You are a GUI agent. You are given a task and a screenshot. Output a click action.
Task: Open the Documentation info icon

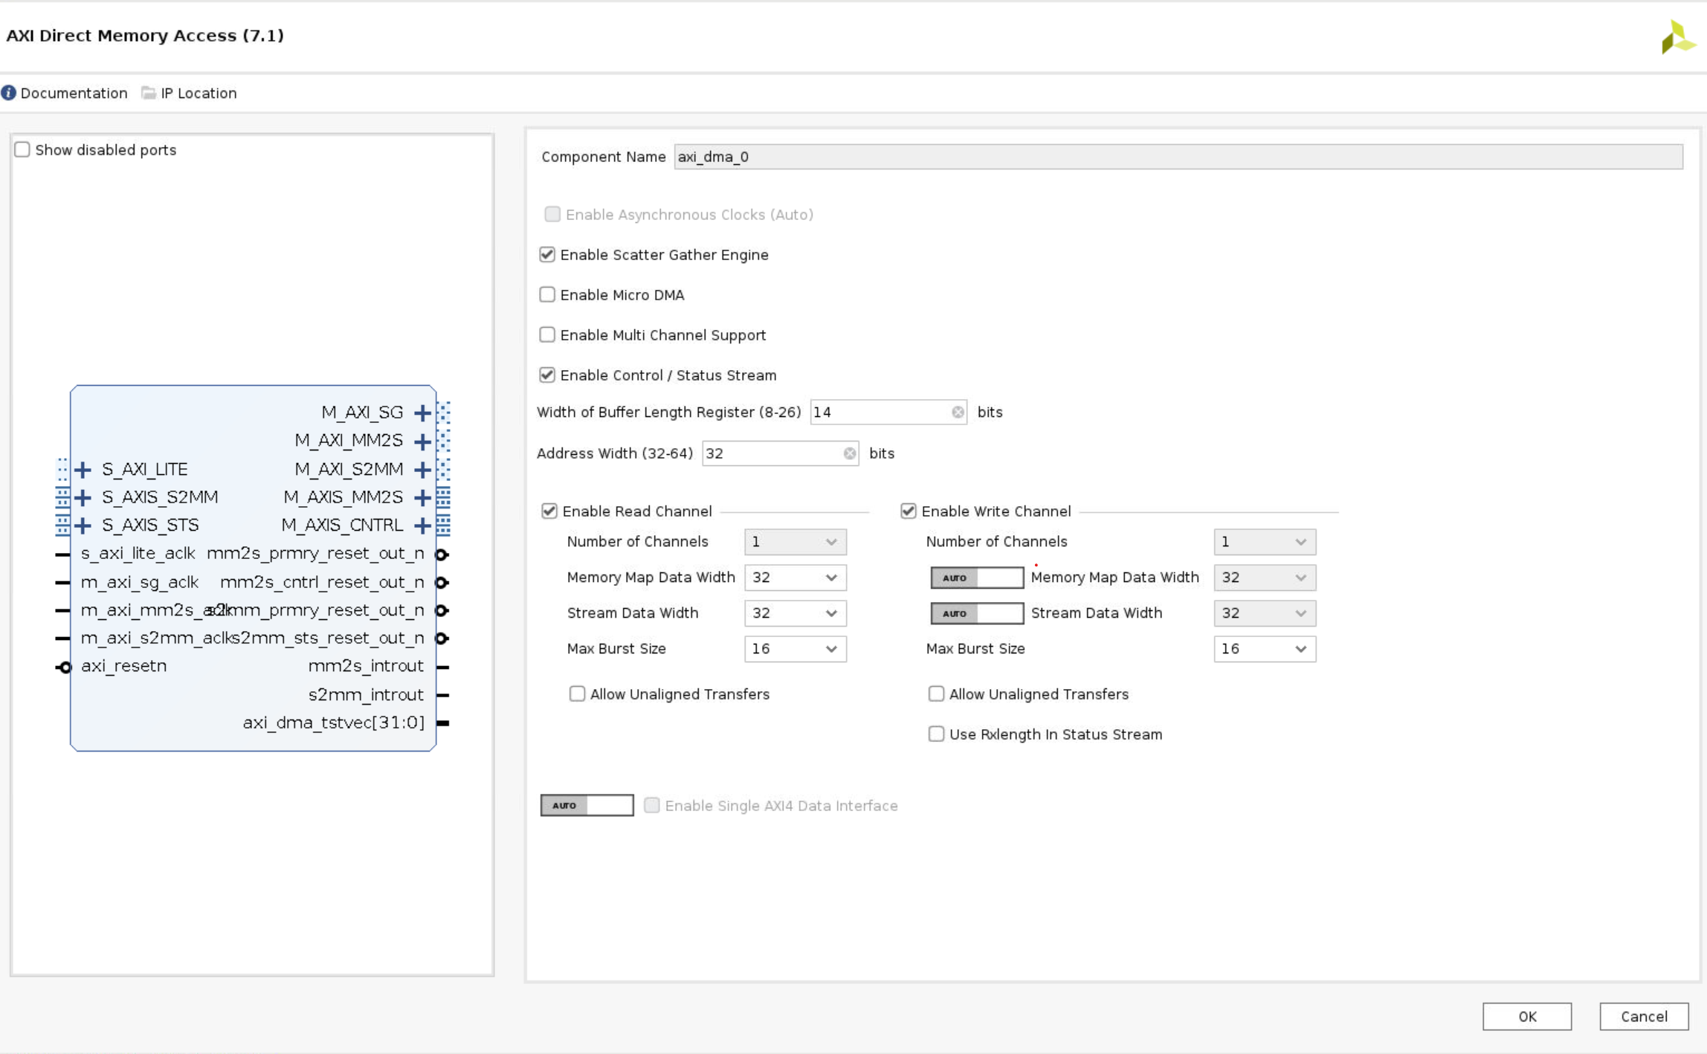[x=8, y=93]
